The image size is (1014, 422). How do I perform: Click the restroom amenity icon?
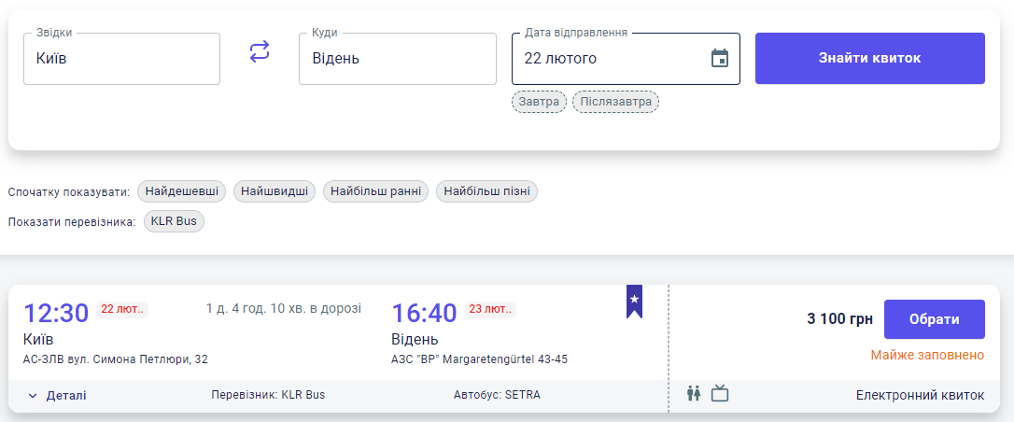[x=694, y=394]
